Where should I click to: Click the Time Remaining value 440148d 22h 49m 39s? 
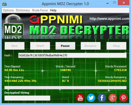(20, 81)
